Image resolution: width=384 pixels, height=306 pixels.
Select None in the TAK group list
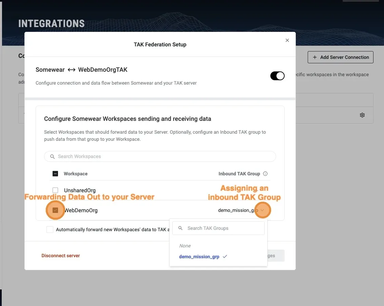click(185, 246)
